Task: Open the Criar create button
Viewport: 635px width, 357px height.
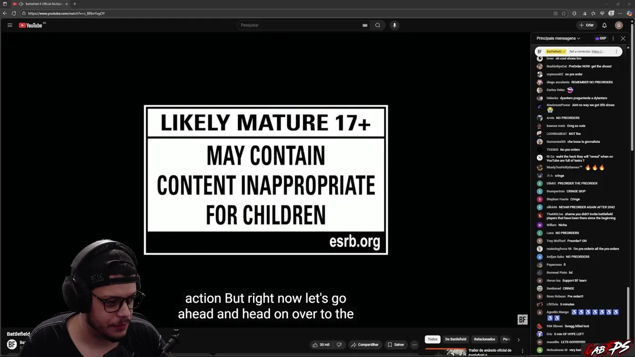Action: coord(586,25)
